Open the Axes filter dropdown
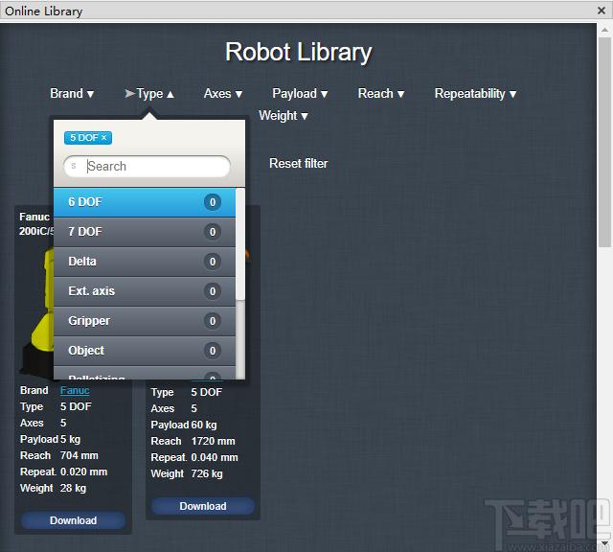 click(x=223, y=94)
